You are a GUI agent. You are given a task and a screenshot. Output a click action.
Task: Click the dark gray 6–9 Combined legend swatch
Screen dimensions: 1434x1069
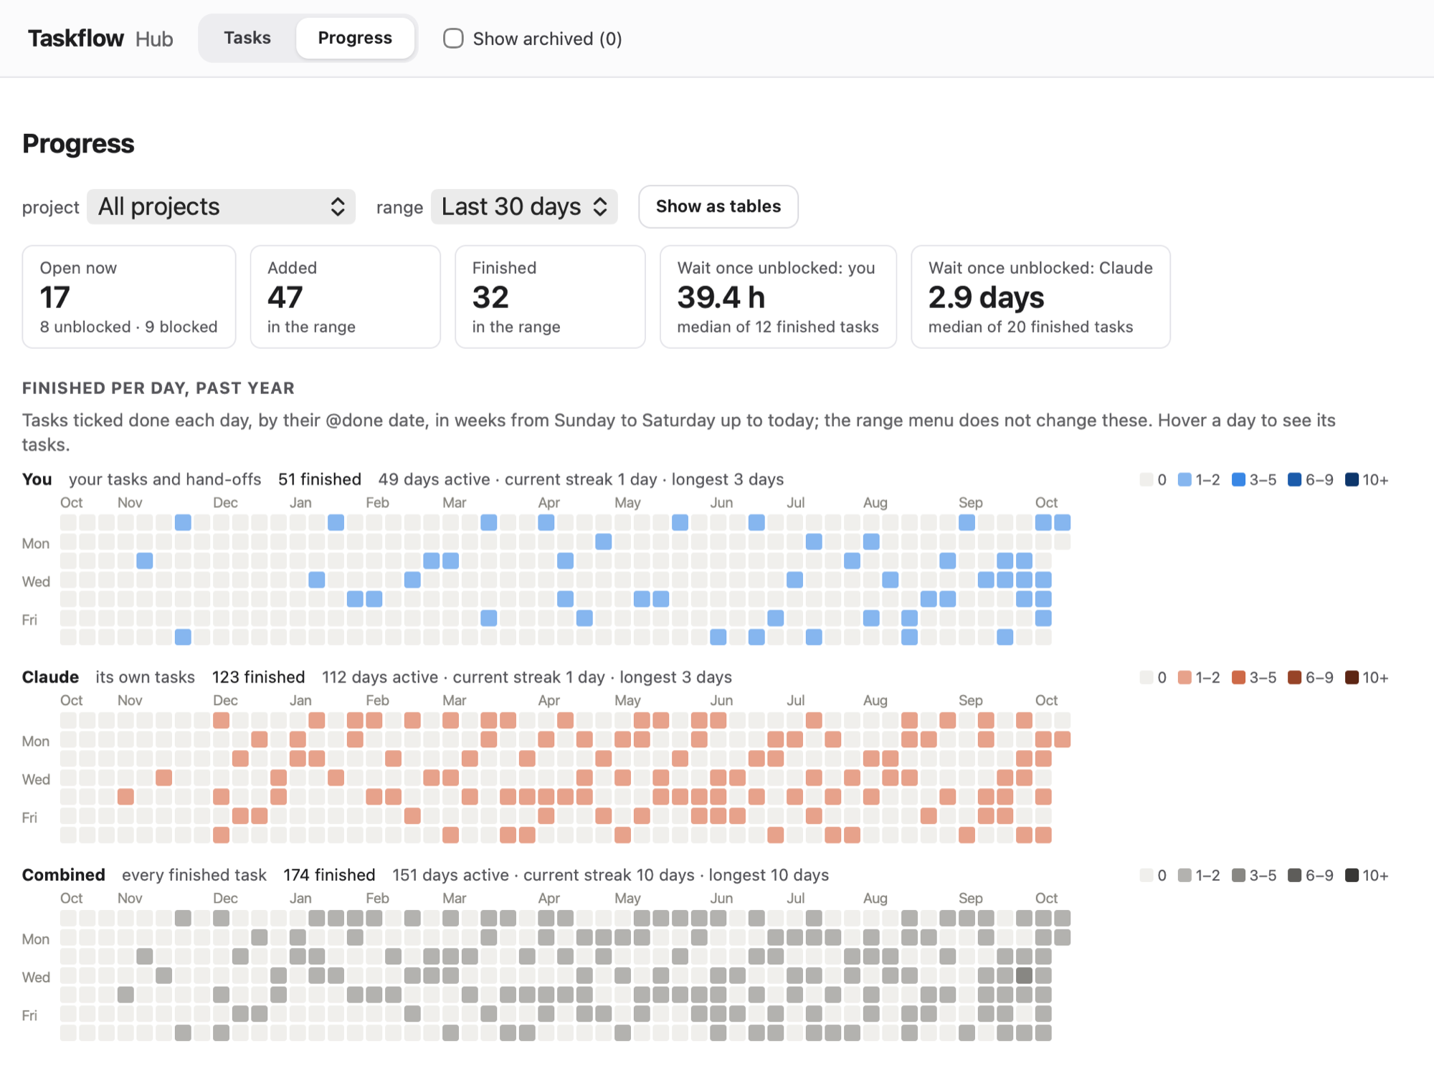coord(1294,875)
